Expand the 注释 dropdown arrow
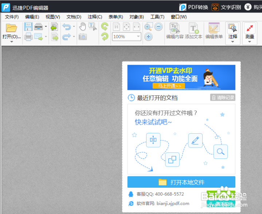262x214 pixels. pos(232,42)
